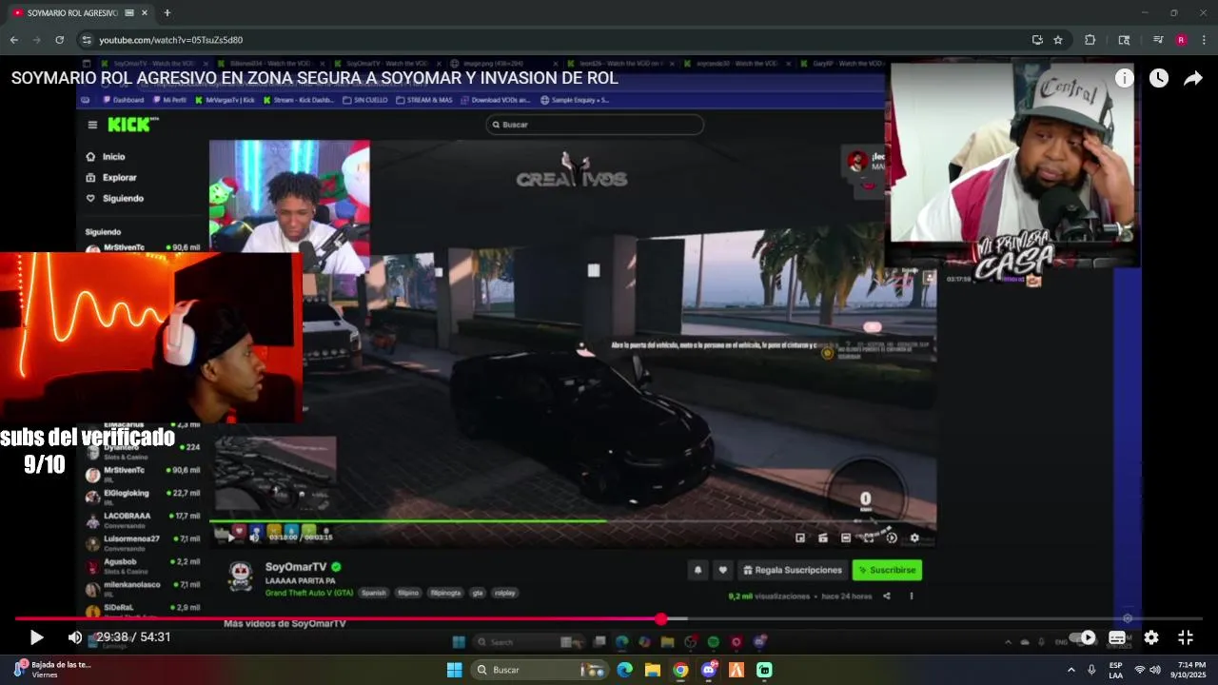Open File Explorer from taskbar

pos(653,670)
